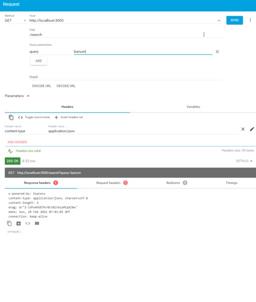Focus the parameter value field barium
The width and height of the screenshot is (256, 302).
click(143, 52)
